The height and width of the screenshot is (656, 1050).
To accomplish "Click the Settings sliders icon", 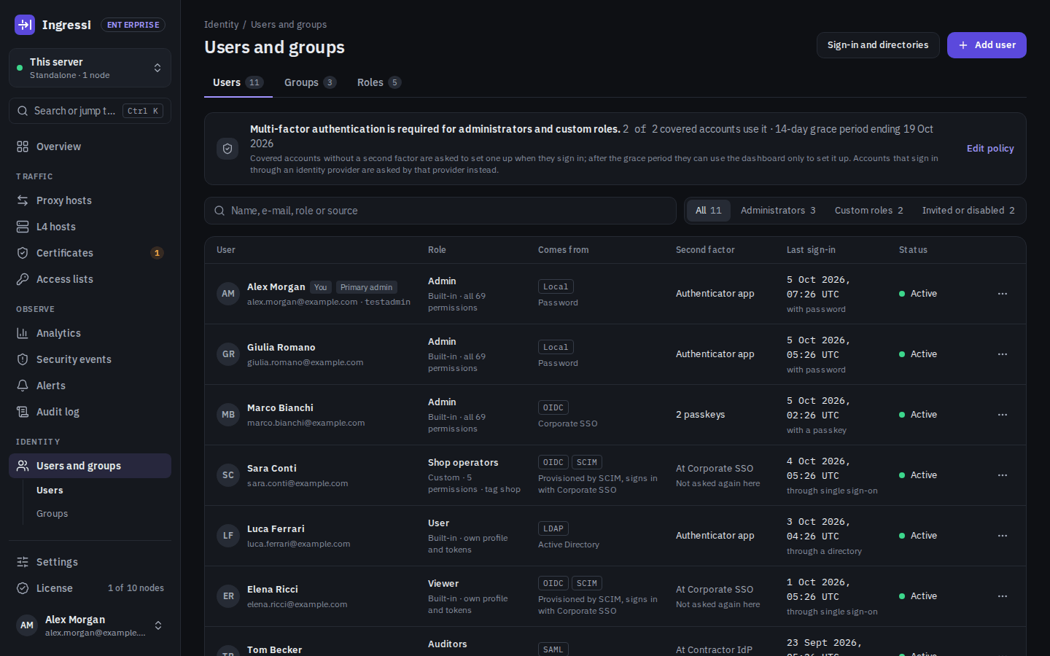I will [23, 562].
